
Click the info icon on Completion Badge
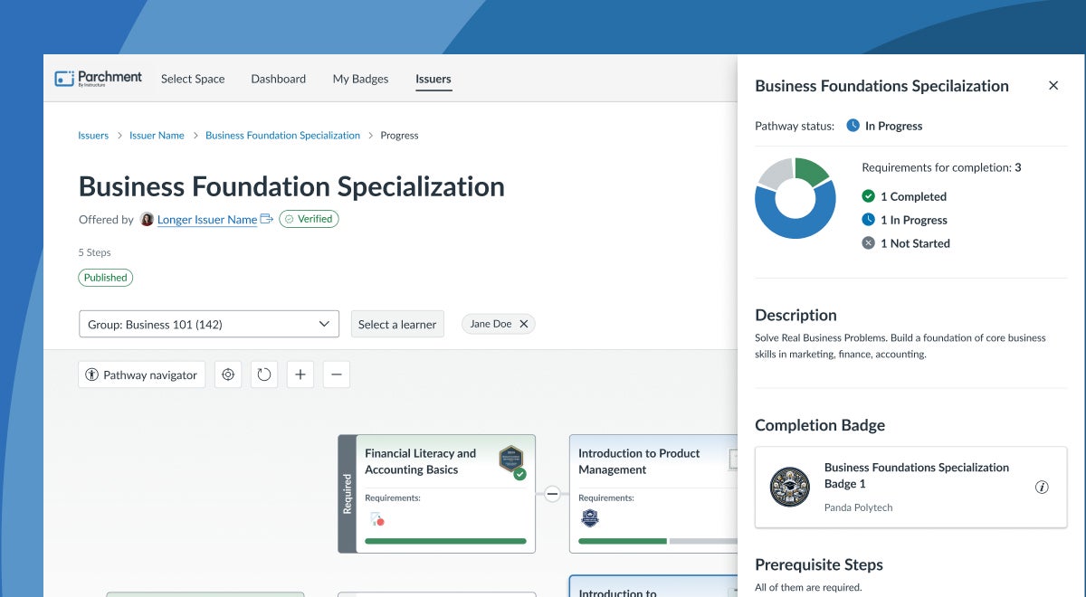[x=1042, y=488]
